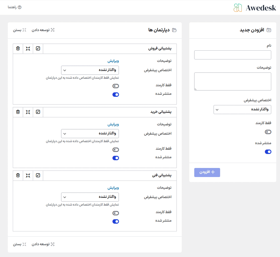The width and height of the screenshot is (280, 257).
Task: Collapse the پشتیبانی فروش department panel
Action: pos(28,49)
